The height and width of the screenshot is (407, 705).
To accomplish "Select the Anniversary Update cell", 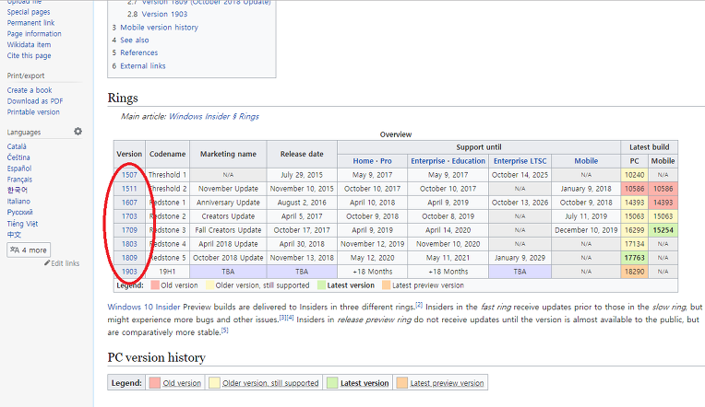I will point(228,203).
